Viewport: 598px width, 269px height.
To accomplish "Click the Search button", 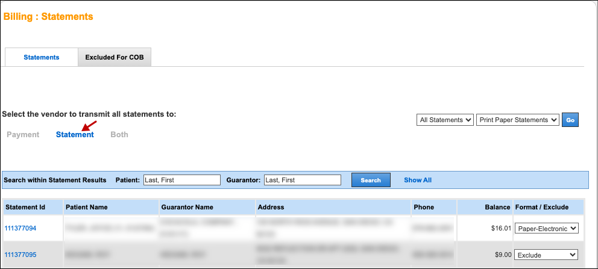I will [371, 180].
